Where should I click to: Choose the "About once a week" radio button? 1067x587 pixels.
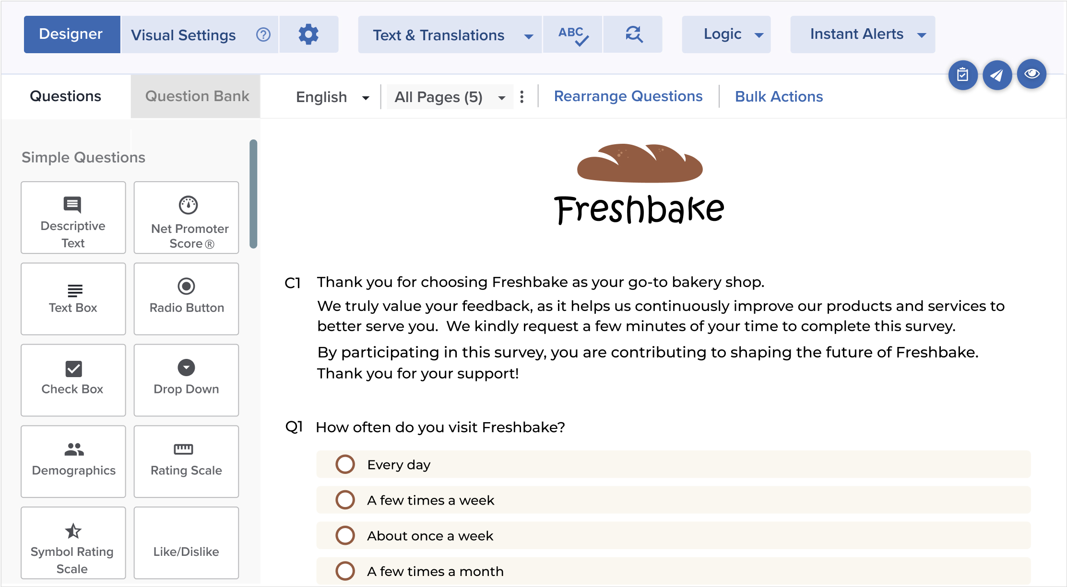[x=345, y=535]
